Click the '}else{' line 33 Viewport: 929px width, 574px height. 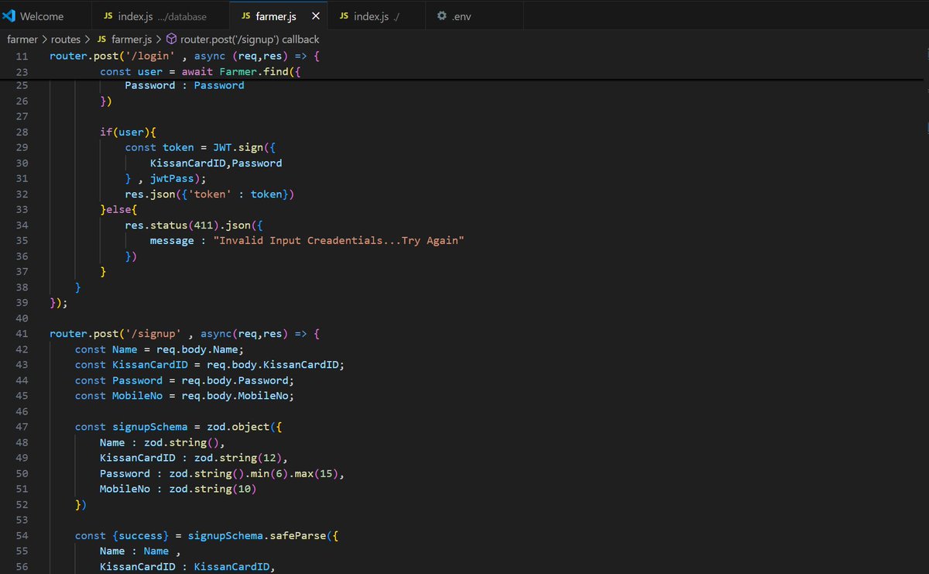[119, 210]
